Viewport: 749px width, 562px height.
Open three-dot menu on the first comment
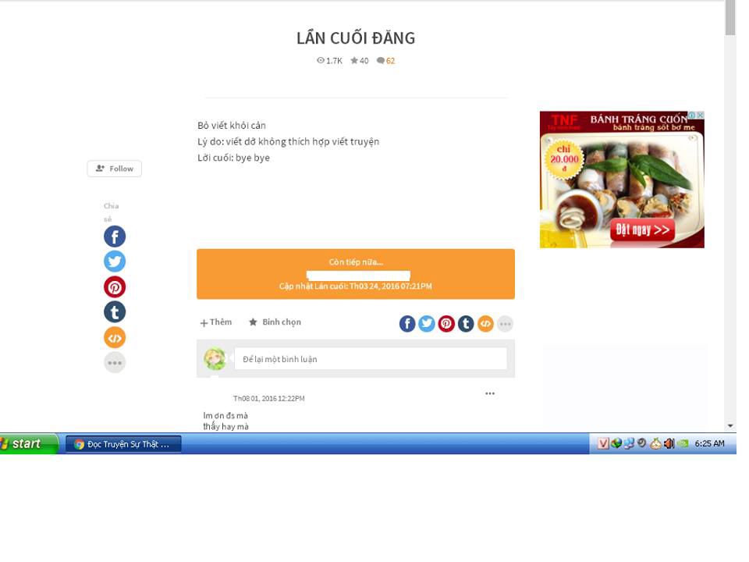coord(490,393)
